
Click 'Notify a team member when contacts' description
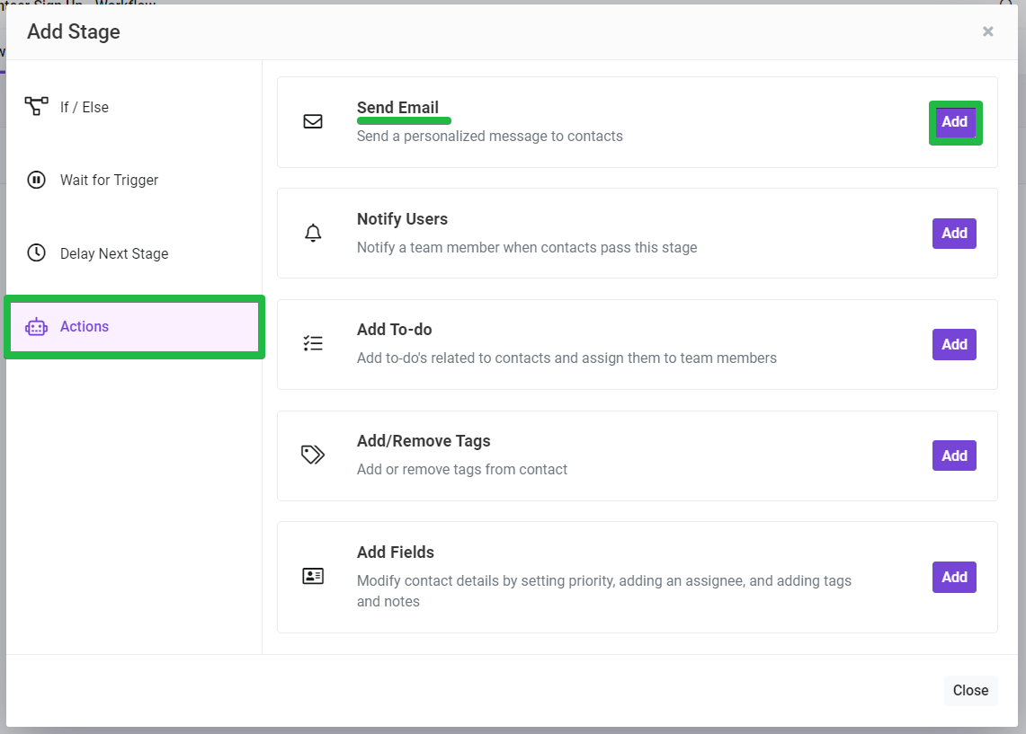[x=527, y=248]
